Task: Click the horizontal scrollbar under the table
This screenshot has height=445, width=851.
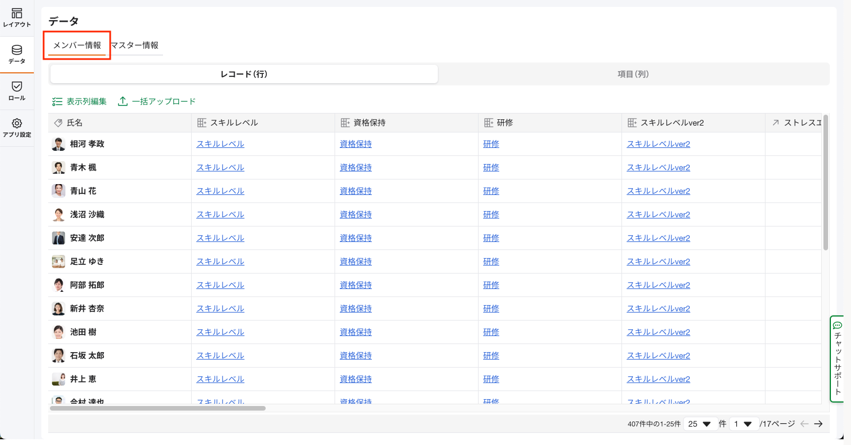Action: point(158,408)
